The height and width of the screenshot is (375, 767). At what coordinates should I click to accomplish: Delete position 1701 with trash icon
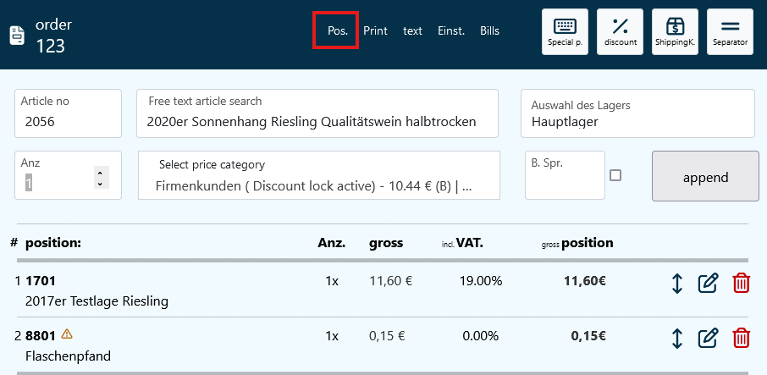click(741, 284)
